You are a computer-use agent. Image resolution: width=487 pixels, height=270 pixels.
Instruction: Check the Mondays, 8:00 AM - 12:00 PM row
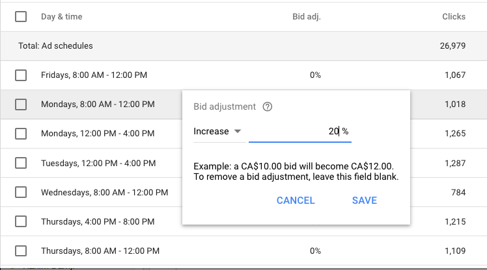(21, 104)
